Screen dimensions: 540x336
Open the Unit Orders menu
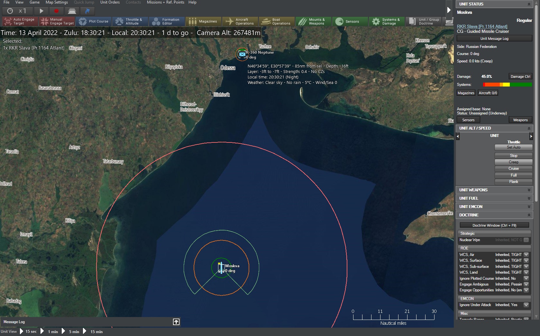point(110,2)
